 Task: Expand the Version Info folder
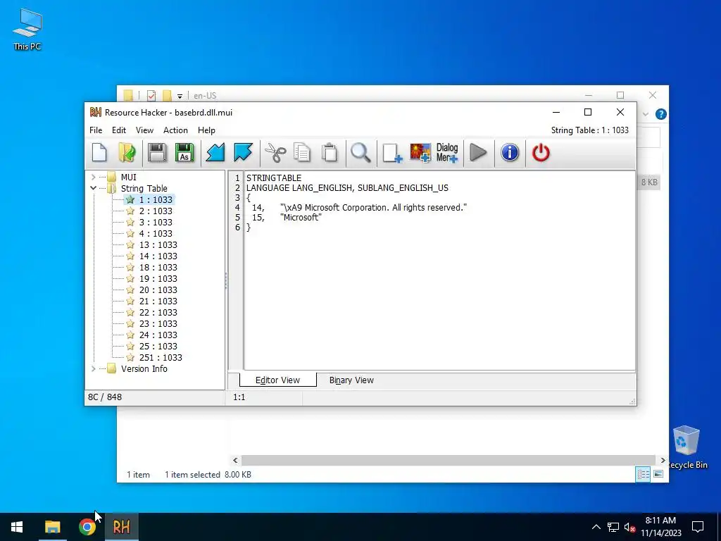94,369
